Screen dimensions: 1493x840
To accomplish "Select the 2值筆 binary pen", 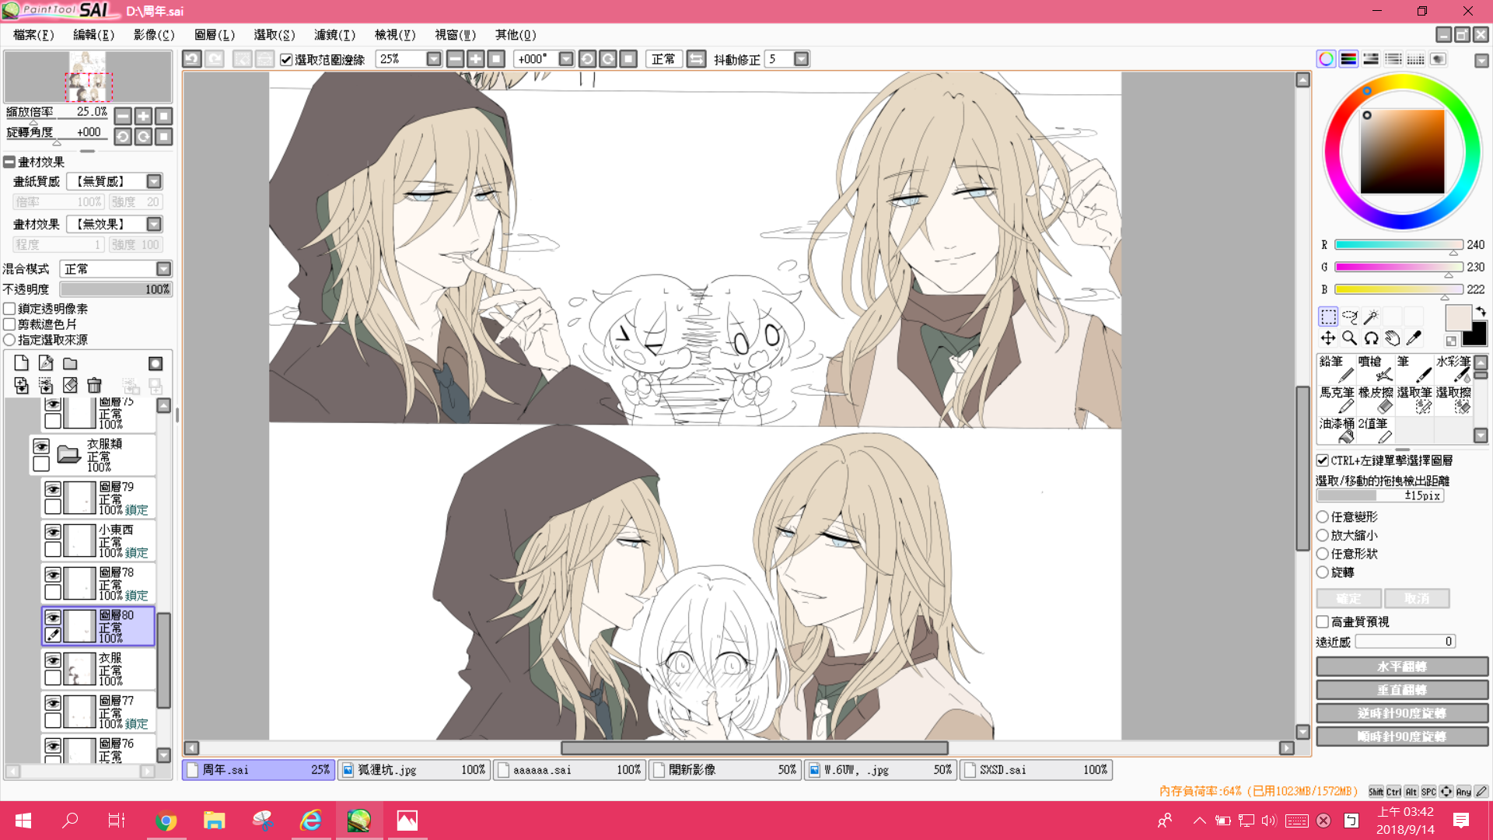I will 1376,431.
